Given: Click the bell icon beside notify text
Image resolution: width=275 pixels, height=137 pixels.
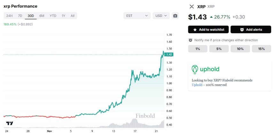Looking at the screenshot, I should pos(191,40).
